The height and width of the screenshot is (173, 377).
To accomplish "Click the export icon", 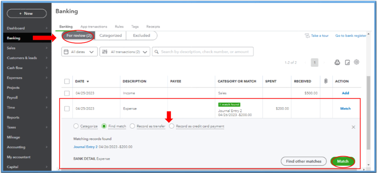I will tap(347, 62).
